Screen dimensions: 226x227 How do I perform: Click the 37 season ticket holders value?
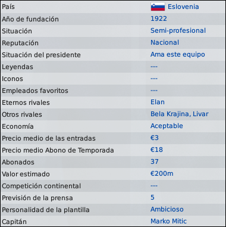pyautogui.click(x=155, y=161)
